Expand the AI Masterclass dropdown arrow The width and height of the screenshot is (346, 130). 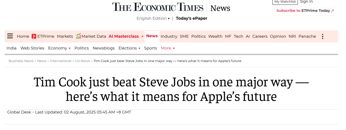tap(142, 37)
